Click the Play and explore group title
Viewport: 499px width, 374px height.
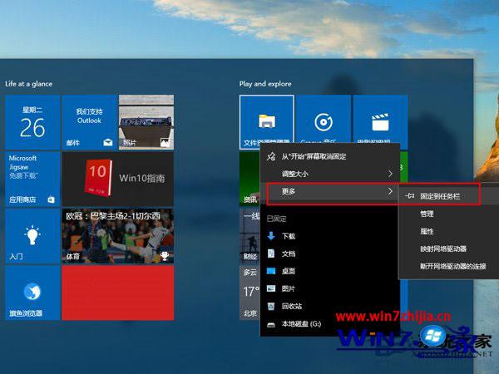tap(265, 84)
